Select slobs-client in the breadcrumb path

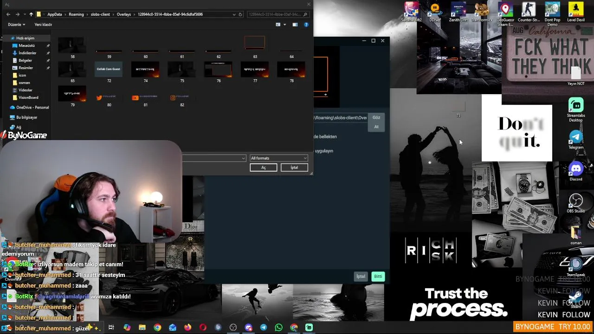click(100, 14)
